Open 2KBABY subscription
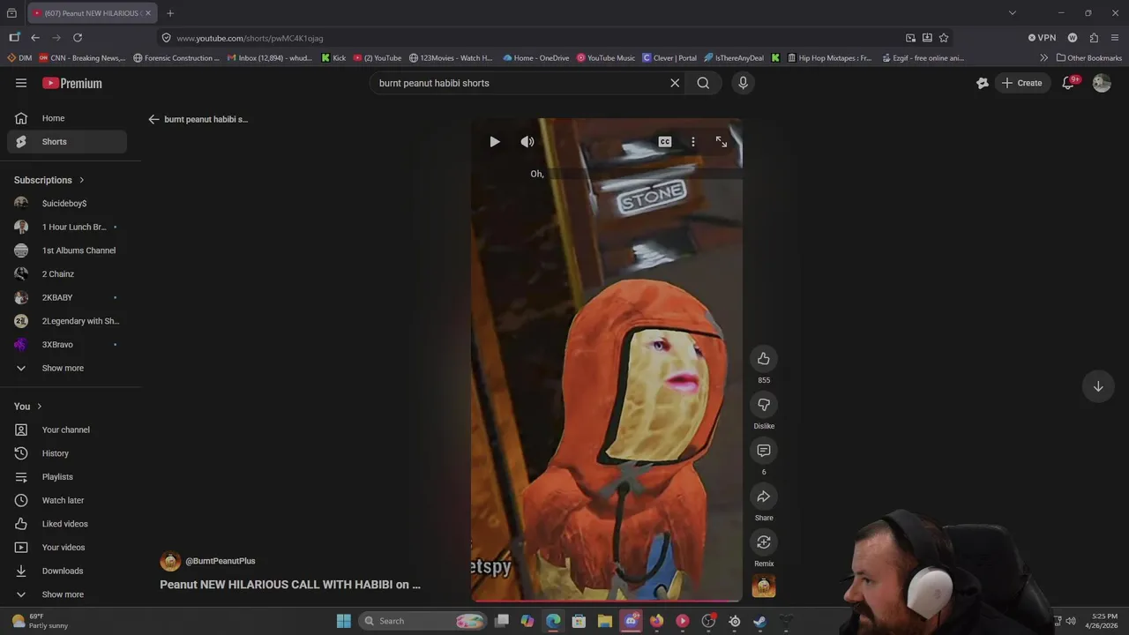Image resolution: width=1129 pixels, height=635 pixels. click(x=67, y=298)
